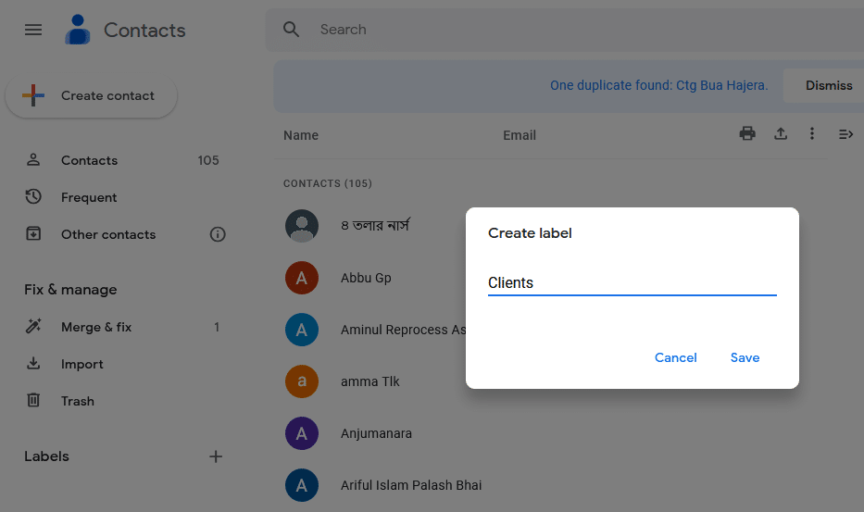Open the three-dot more actions menu
This screenshot has height=512, width=864.
pyautogui.click(x=811, y=133)
